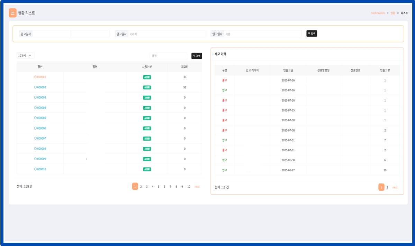Click the 사용중 badge in row 000005

point(147,118)
